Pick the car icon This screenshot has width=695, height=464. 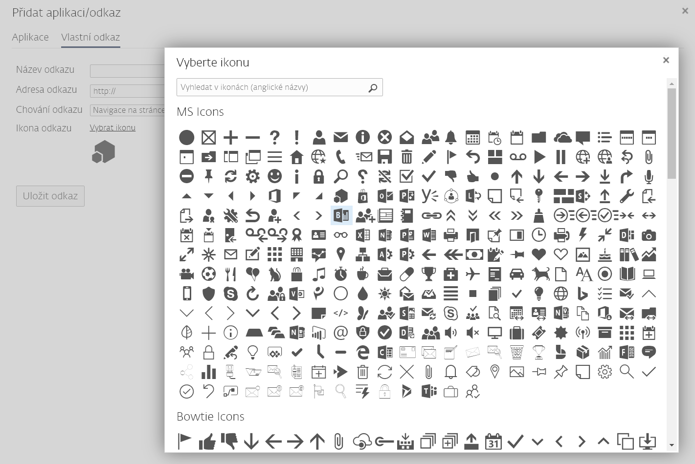point(516,274)
